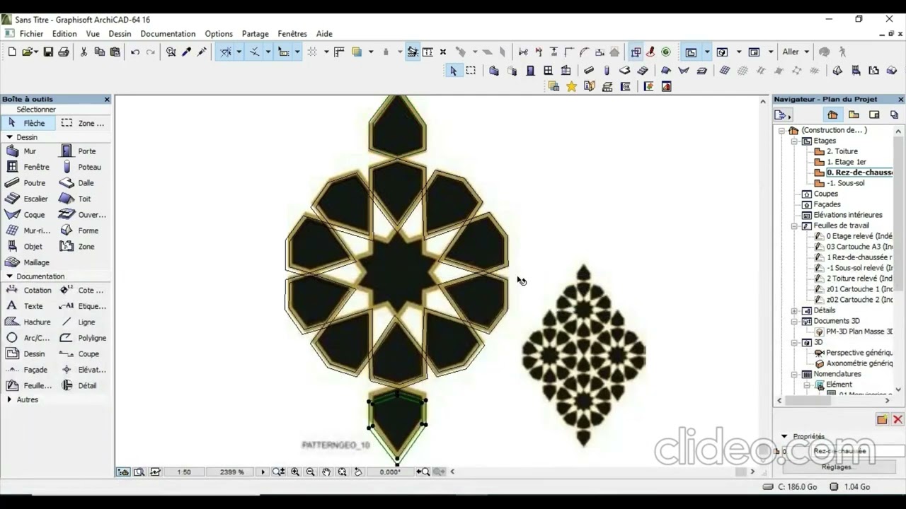Choose the Escalier (stair) tool

pos(27,199)
